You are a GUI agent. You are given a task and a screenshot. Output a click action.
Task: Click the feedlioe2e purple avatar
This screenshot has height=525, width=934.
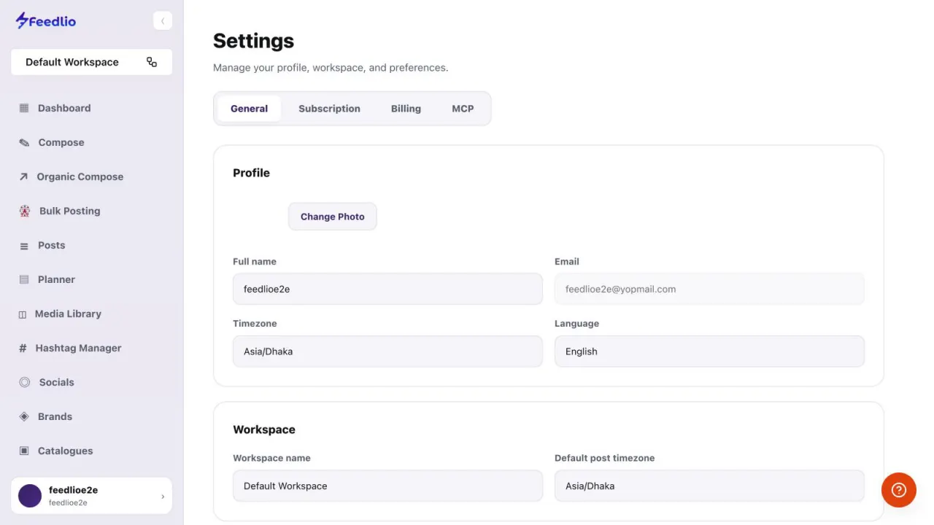pos(30,496)
